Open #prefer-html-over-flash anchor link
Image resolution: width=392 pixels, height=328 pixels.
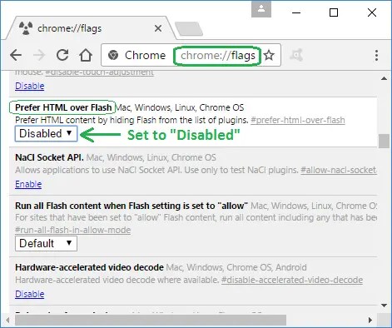point(298,120)
